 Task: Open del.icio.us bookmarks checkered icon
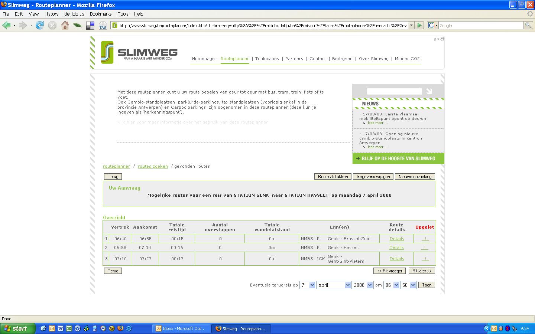pos(90,25)
